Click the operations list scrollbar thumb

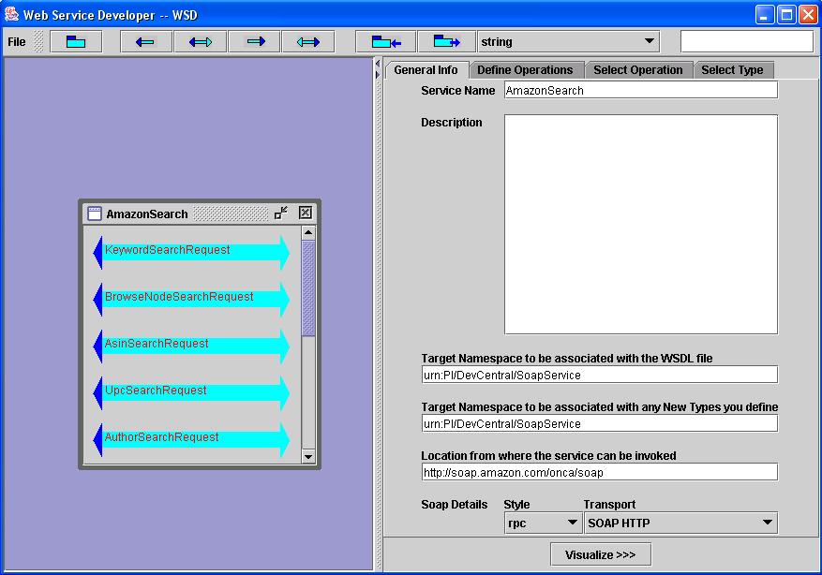(x=308, y=288)
